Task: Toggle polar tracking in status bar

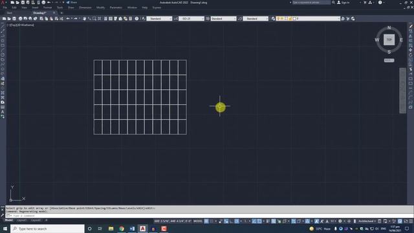Action: pos(237,221)
